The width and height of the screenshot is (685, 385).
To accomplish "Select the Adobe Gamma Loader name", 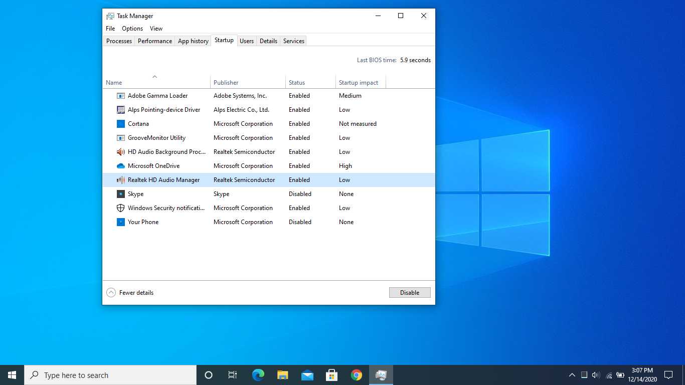I will (158, 96).
